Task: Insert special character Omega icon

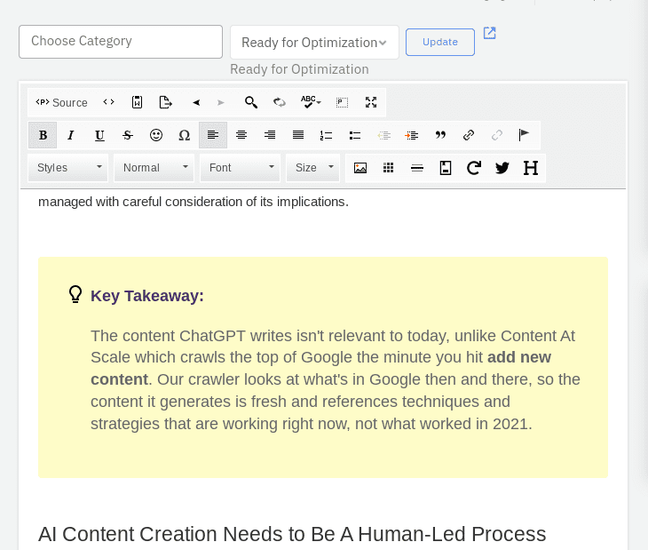Action: 185,135
